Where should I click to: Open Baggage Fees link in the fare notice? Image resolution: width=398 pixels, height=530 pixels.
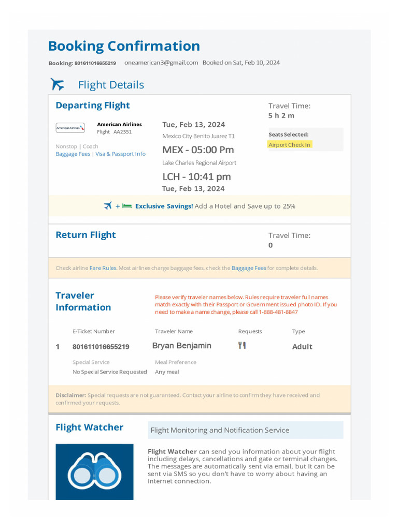249,268
